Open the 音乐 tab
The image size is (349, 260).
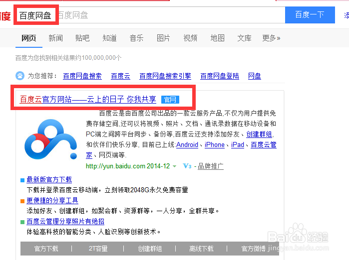[136, 38]
